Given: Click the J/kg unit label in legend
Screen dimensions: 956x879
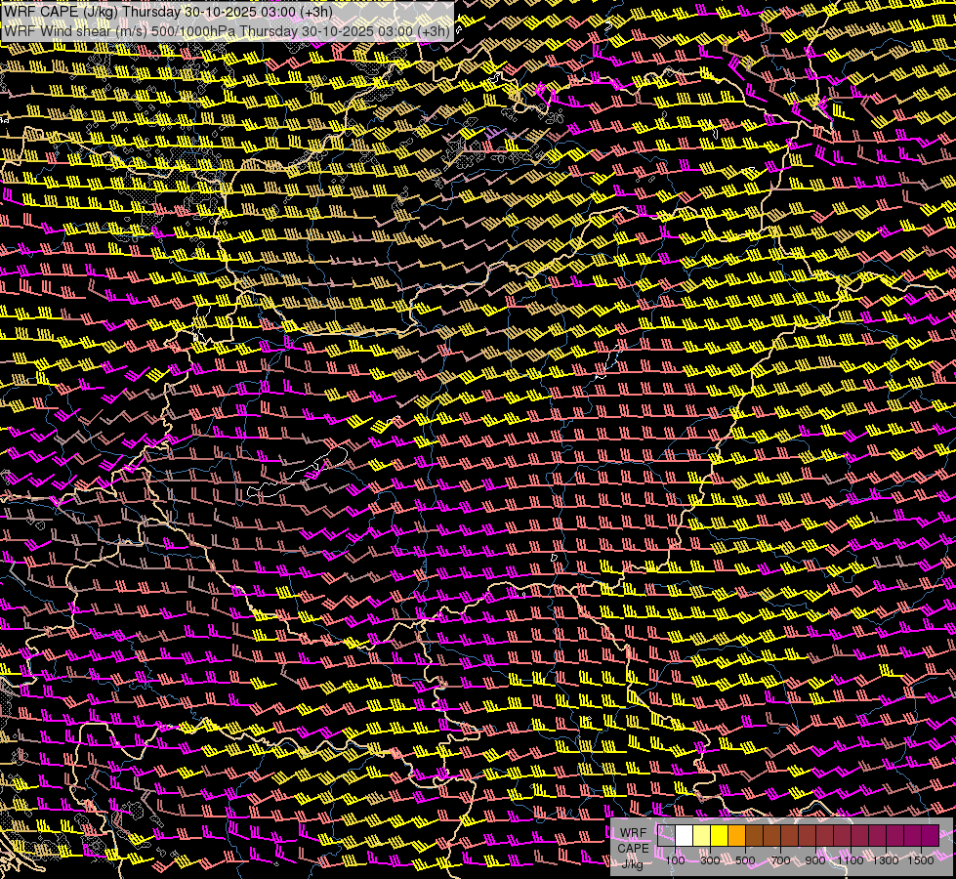Looking at the screenshot, I should 632,863.
